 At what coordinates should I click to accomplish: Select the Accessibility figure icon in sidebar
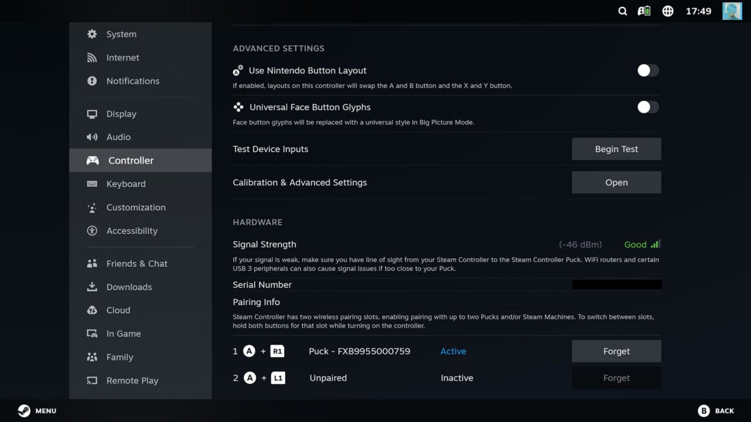point(92,231)
